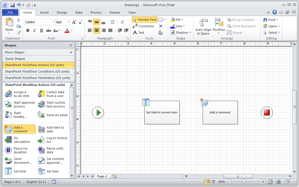
Task: Switch to the Review tab
Action: pos(115,12)
